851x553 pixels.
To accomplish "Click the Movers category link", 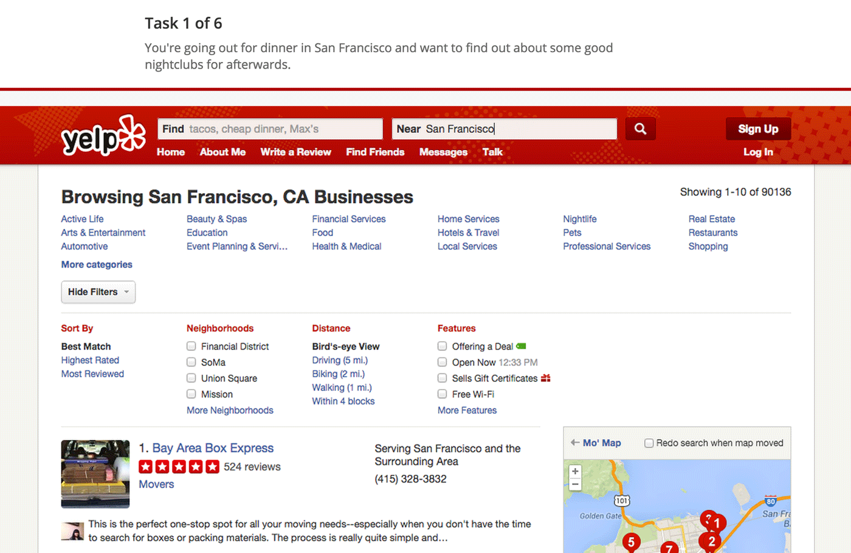I will [x=156, y=484].
